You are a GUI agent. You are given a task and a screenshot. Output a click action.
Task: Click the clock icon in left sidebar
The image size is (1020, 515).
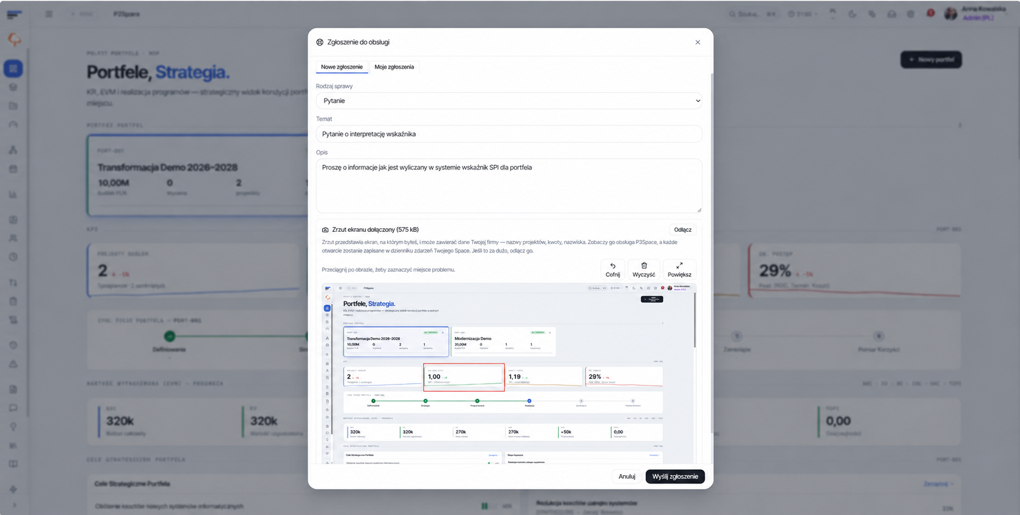point(13,257)
